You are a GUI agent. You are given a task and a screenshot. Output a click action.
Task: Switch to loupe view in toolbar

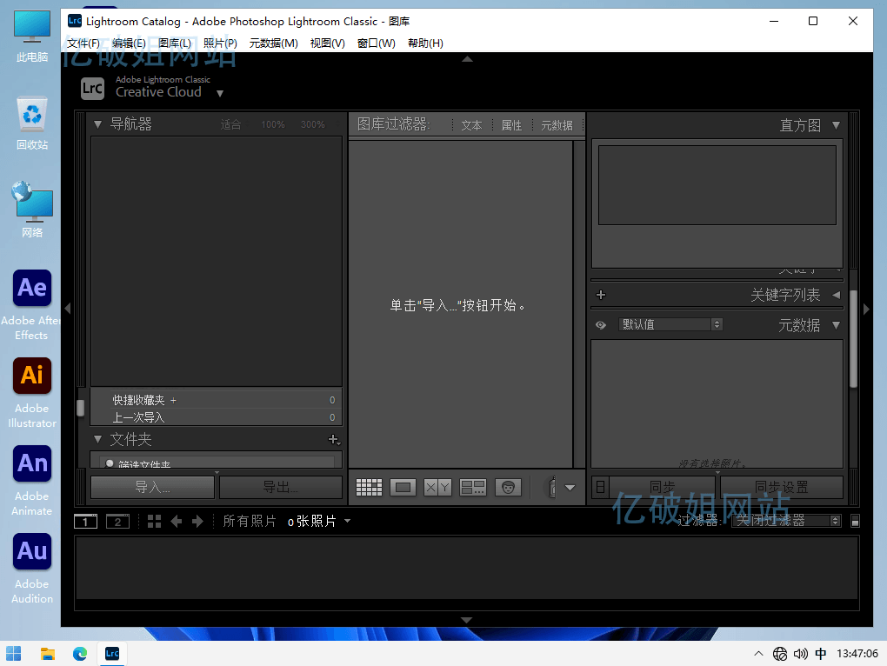(403, 488)
